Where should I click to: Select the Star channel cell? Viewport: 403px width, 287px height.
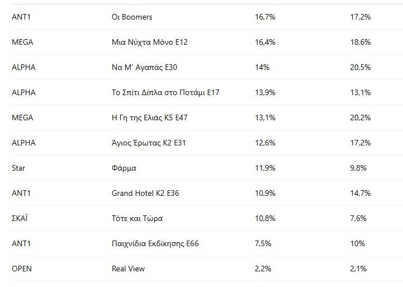(18, 168)
